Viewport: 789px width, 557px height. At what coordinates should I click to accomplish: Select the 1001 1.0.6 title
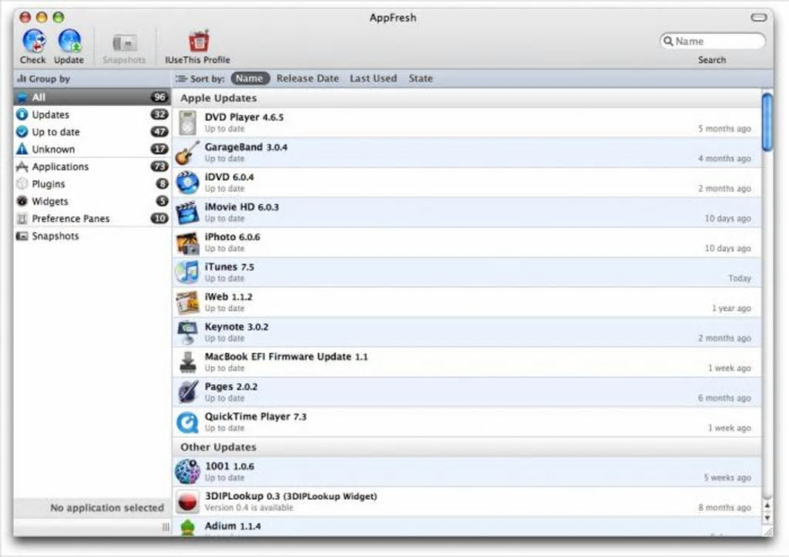click(x=230, y=466)
